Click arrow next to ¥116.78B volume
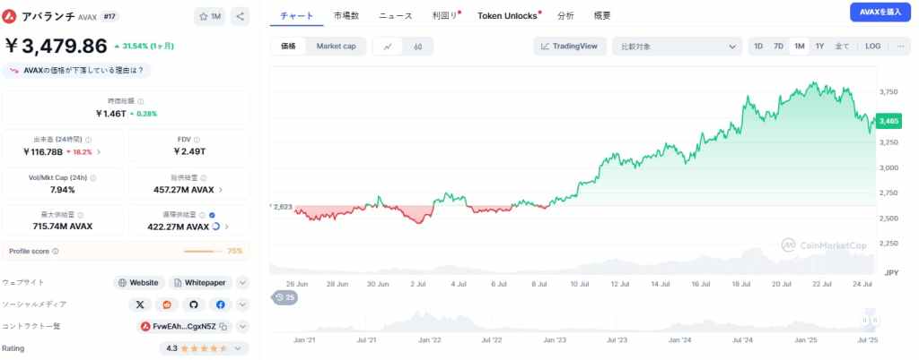Viewport: 919px width, 360px height. (x=99, y=152)
